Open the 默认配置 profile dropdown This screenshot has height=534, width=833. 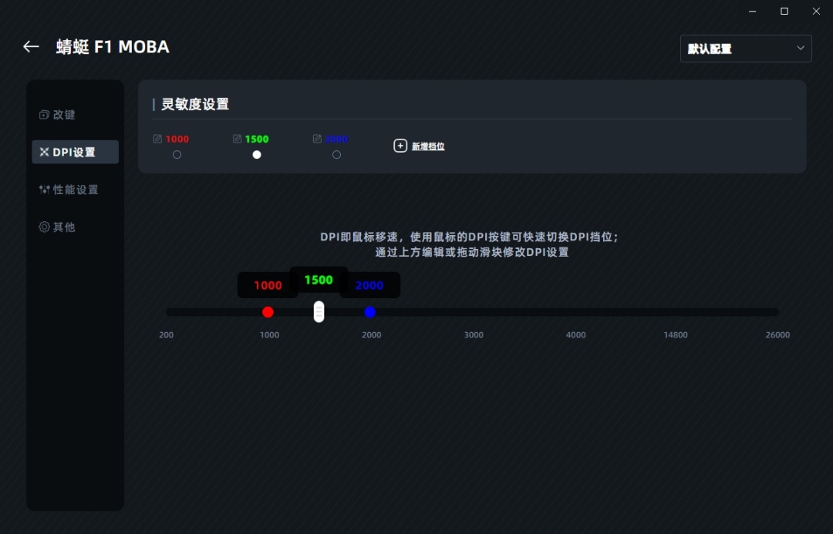coord(746,49)
